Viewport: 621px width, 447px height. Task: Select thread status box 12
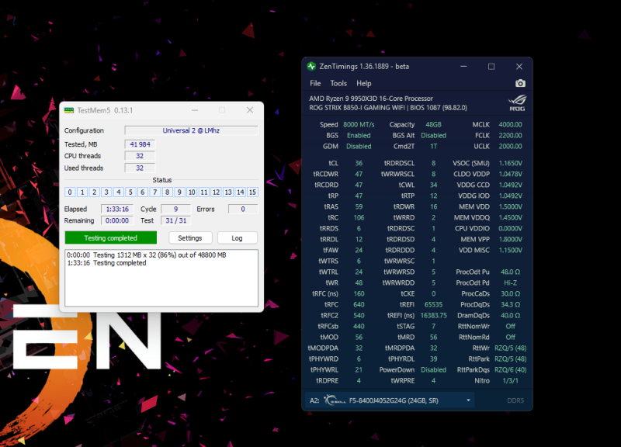(216, 192)
